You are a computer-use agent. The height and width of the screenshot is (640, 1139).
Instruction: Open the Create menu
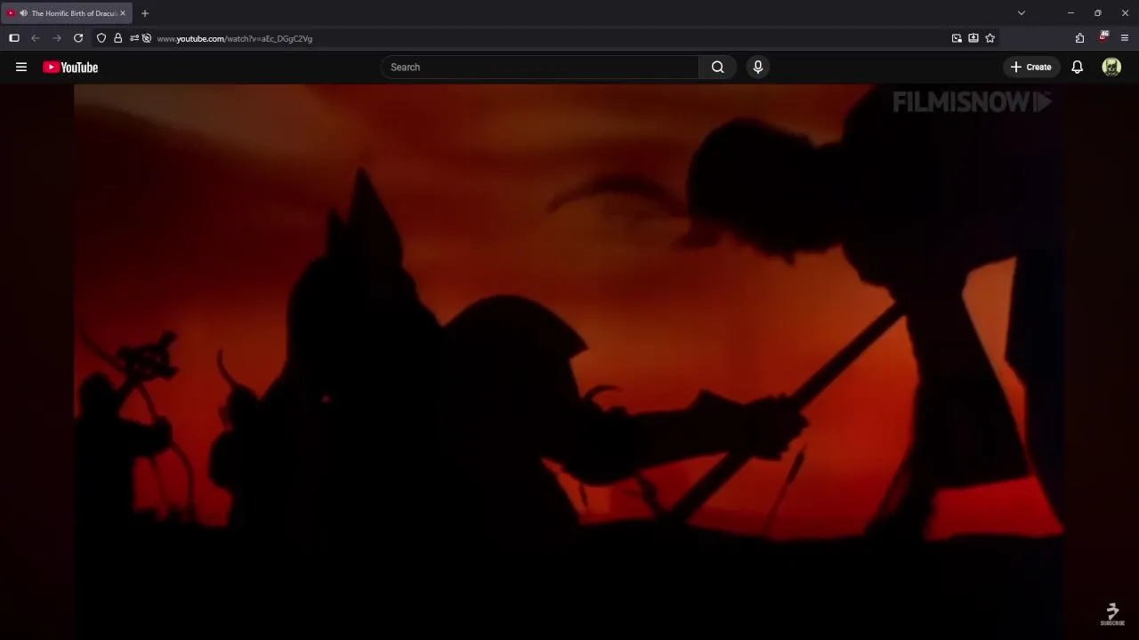(1030, 67)
